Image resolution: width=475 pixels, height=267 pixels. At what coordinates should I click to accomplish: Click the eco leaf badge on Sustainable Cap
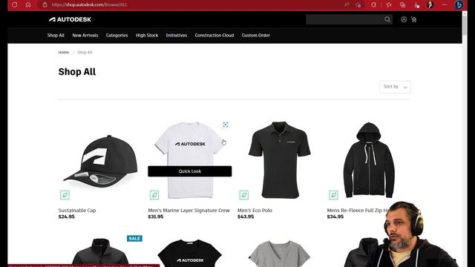pyautogui.click(x=65, y=195)
